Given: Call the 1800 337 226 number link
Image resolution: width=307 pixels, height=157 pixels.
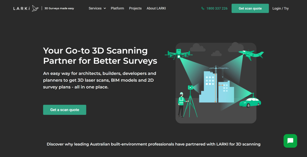Looking at the screenshot, I should coord(217,8).
